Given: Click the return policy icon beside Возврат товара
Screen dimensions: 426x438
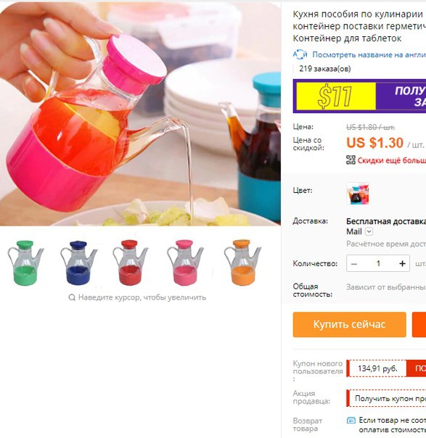Looking at the screenshot, I should (x=351, y=421).
